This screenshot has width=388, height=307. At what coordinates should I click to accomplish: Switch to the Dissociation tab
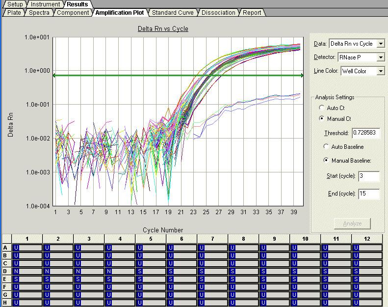218,13
